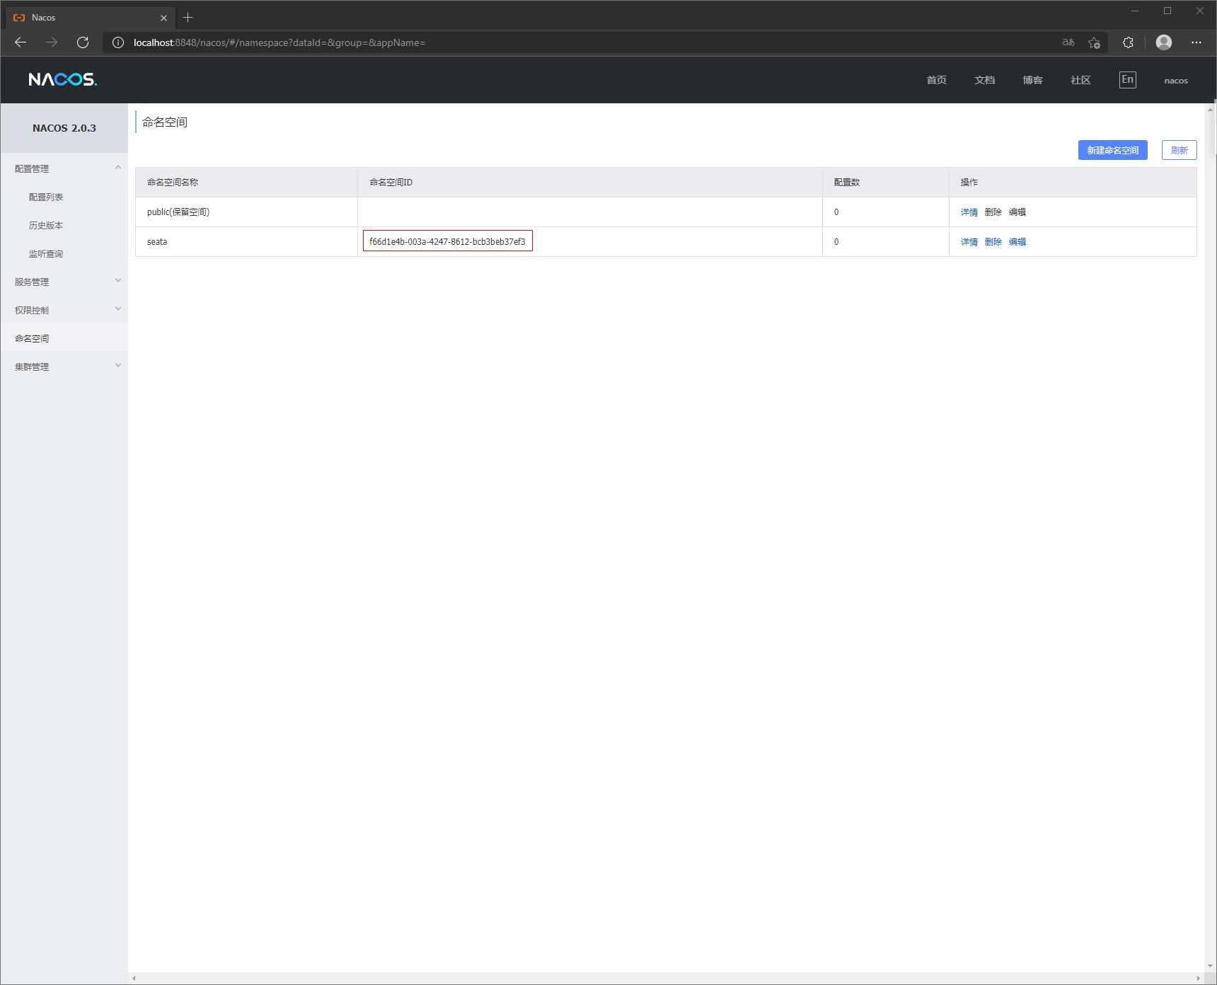Screen dimensions: 1217x985
Task: Open 博客 in top navigation
Action: (1033, 80)
